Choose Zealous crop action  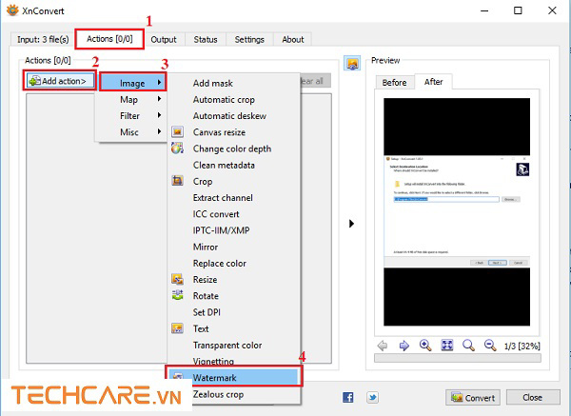(x=246, y=394)
